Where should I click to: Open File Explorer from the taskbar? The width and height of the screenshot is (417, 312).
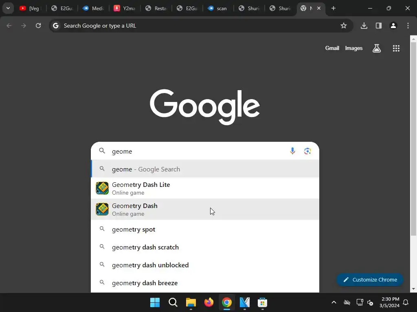click(191, 302)
